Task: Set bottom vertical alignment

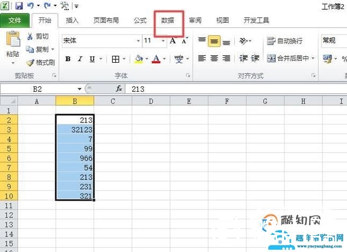Action: pyautogui.click(x=226, y=41)
